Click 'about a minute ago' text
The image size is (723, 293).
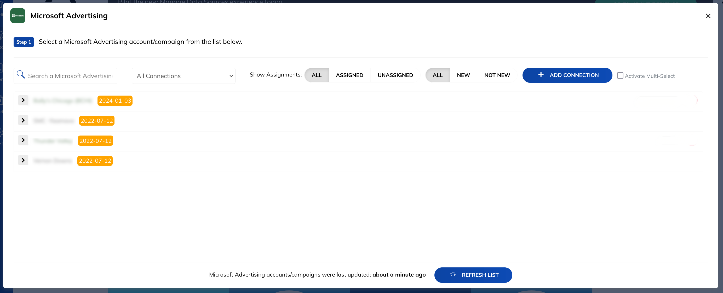(399, 275)
